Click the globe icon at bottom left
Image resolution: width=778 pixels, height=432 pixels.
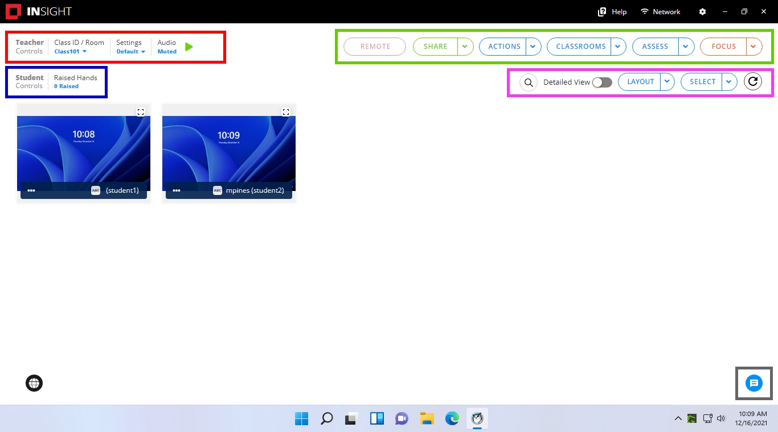[x=34, y=384]
